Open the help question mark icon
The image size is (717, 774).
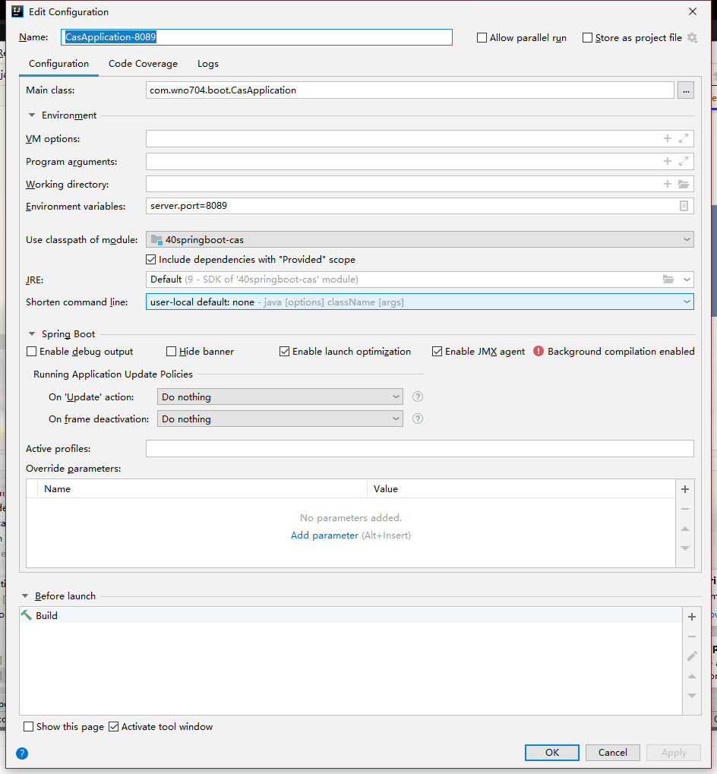22,753
